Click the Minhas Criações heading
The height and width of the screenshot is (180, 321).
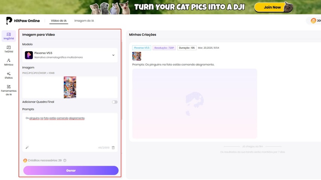(x=143, y=35)
